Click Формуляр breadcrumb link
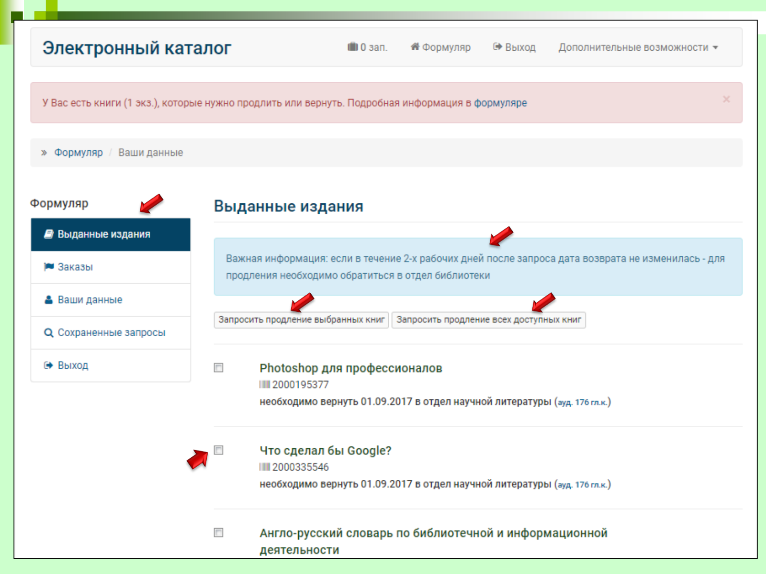Image resolution: width=766 pixels, height=574 pixels. [78, 153]
